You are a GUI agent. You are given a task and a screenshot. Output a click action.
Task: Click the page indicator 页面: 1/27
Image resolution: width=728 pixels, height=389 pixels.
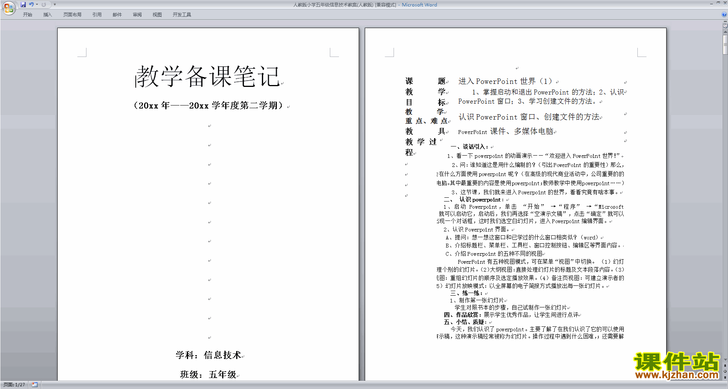[14, 385]
